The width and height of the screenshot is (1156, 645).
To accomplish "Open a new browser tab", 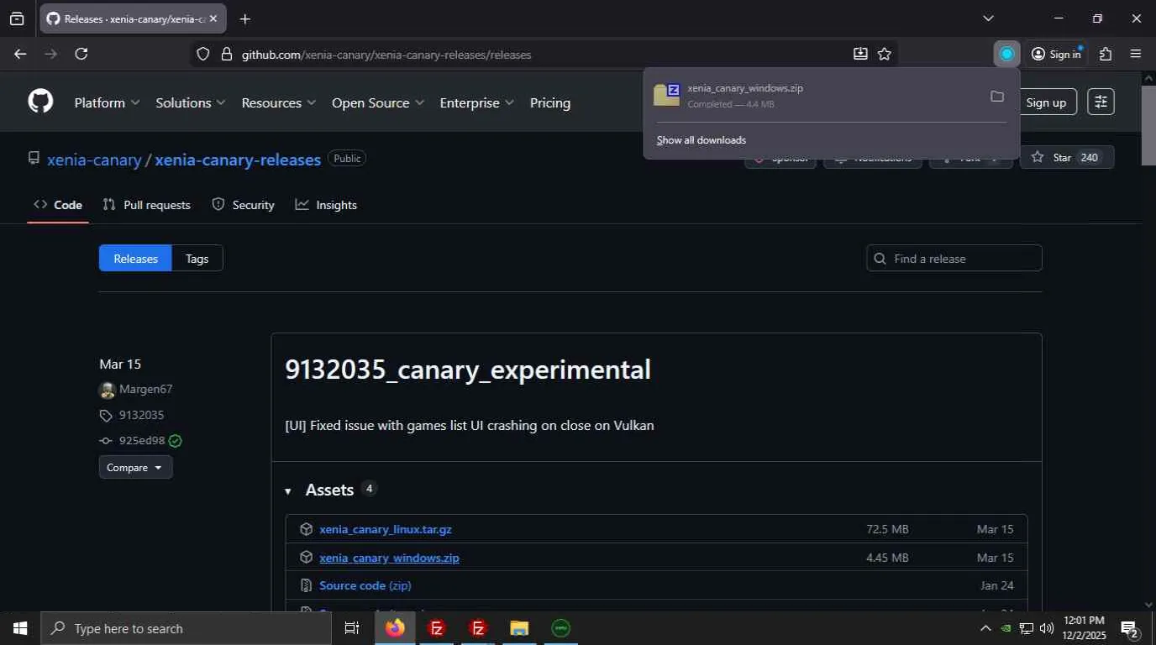I will [x=244, y=18].
